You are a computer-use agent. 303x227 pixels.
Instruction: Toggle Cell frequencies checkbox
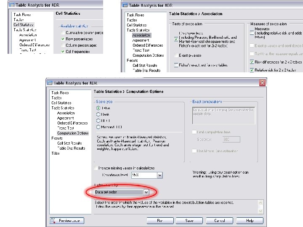tap(63, 52)
